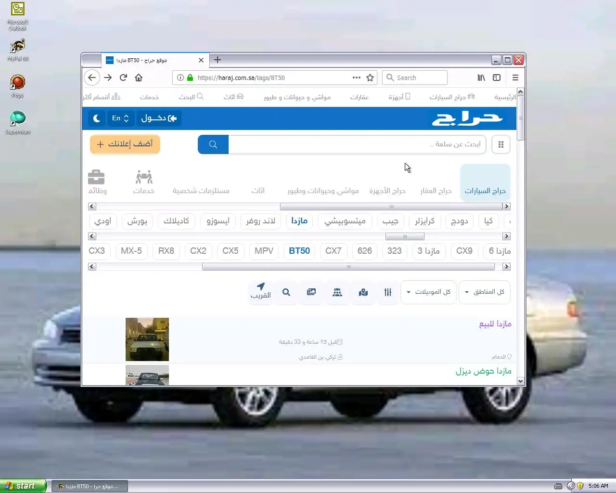Viewport: 616px width, 493px height.
Task: Click category tabs scrollbar left arrow
Action: pyautogui.click(x=92, y=207)
